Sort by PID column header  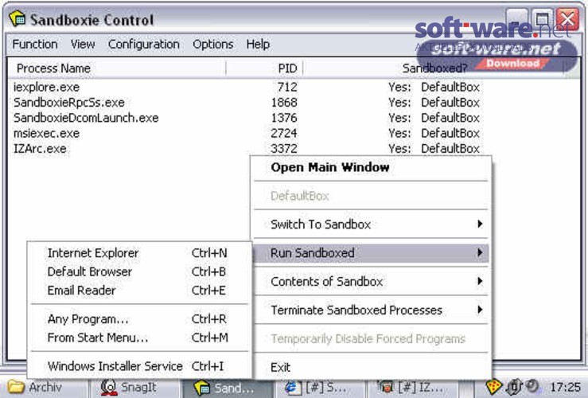264,68
